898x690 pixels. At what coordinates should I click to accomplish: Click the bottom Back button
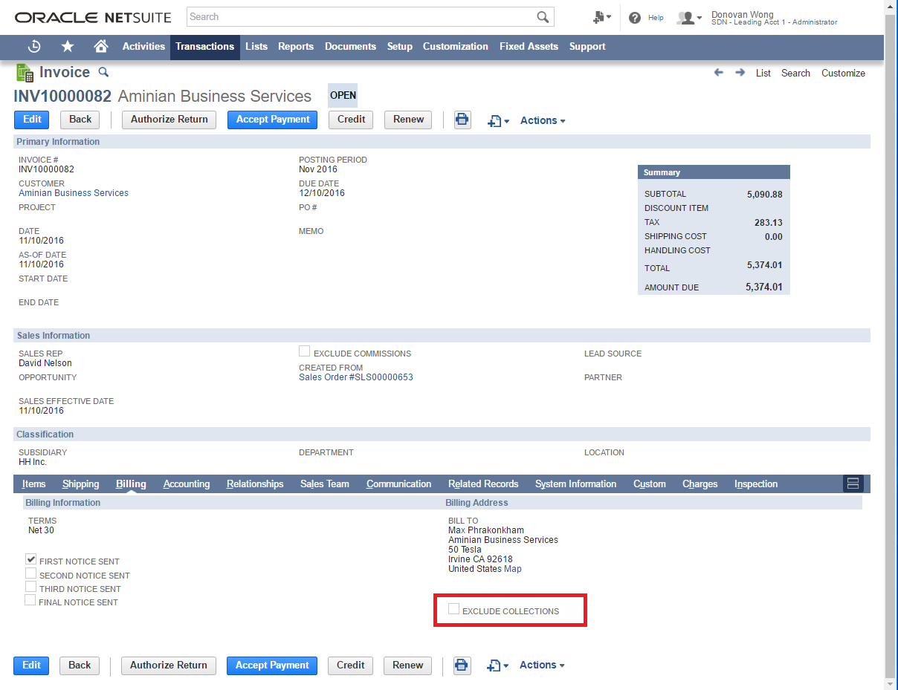[80, 665]
